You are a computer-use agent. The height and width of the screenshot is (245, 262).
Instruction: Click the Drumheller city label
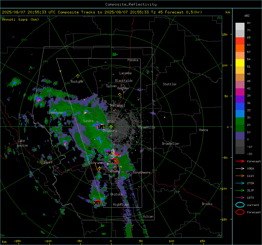point(171,144)
